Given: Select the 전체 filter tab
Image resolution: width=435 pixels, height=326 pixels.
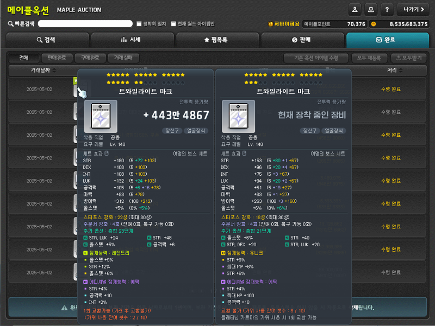Looking at the screenshot, I should (x=24, y=58).
